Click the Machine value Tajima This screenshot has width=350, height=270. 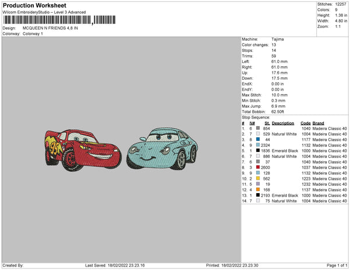pos(278,39)
